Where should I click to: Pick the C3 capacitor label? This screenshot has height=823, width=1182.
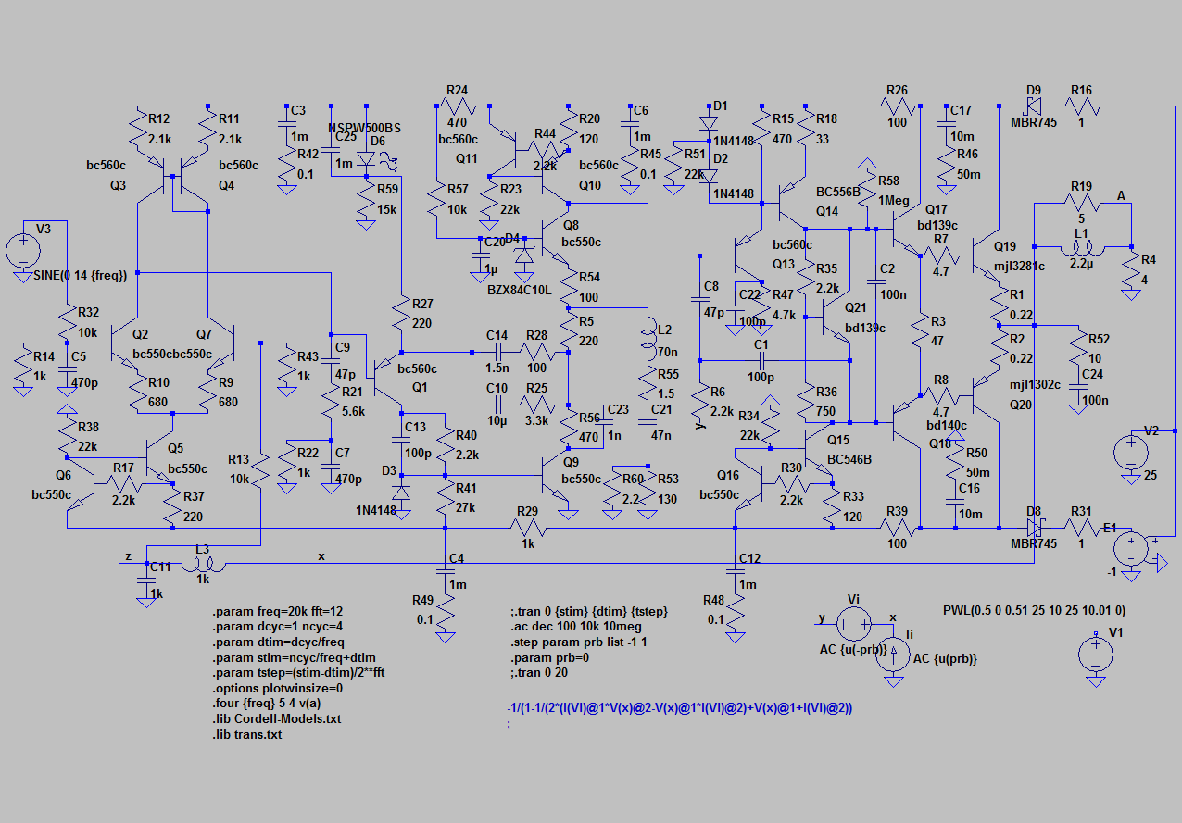pos(298,111)
